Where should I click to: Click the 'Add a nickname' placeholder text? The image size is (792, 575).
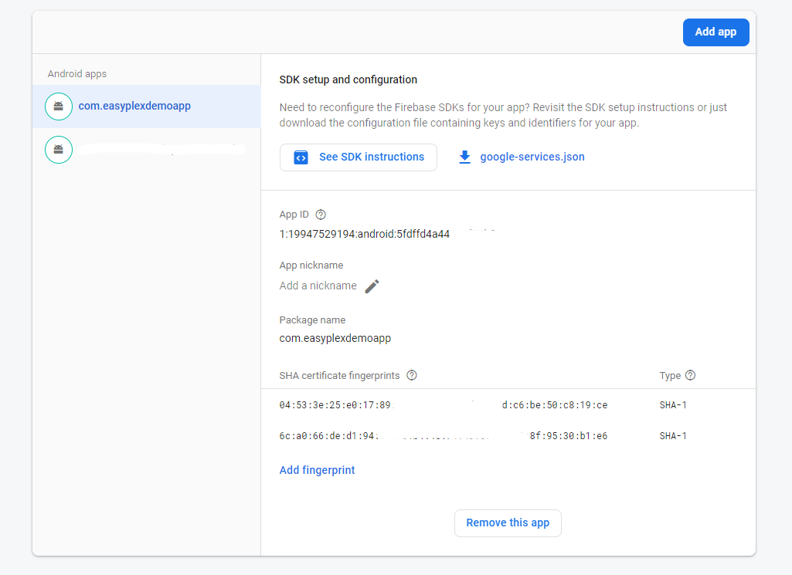tap(318, 286)
